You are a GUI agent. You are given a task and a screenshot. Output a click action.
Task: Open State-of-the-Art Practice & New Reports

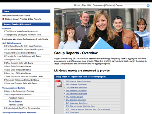23,19
